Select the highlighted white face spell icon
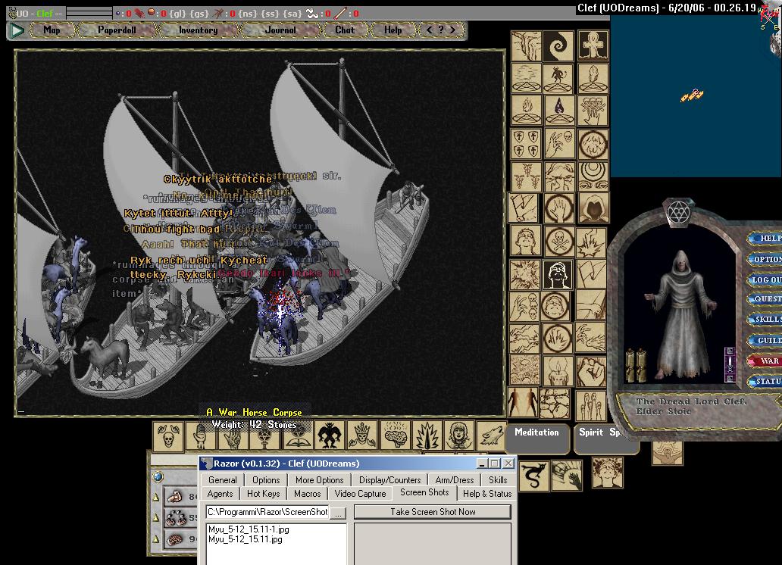782x565 pixels. tap(558, 275)
